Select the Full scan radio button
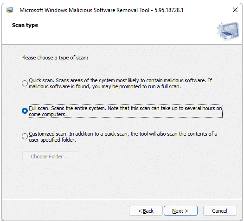Screen dimensions: 244x222 (25, 111)
